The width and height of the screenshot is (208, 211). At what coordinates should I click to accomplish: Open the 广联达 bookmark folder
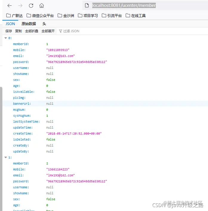14,16
